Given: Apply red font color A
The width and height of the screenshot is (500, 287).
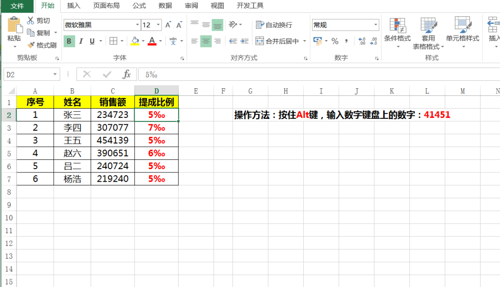Looking at the screenshot, I should pos(152,41).
